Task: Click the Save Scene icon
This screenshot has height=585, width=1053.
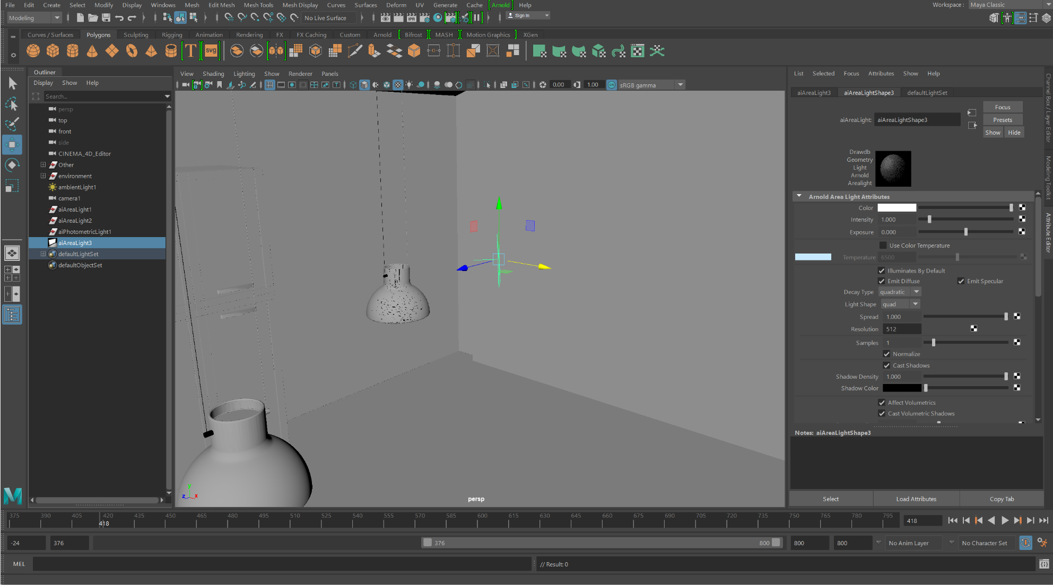Action: pos(106,18)
